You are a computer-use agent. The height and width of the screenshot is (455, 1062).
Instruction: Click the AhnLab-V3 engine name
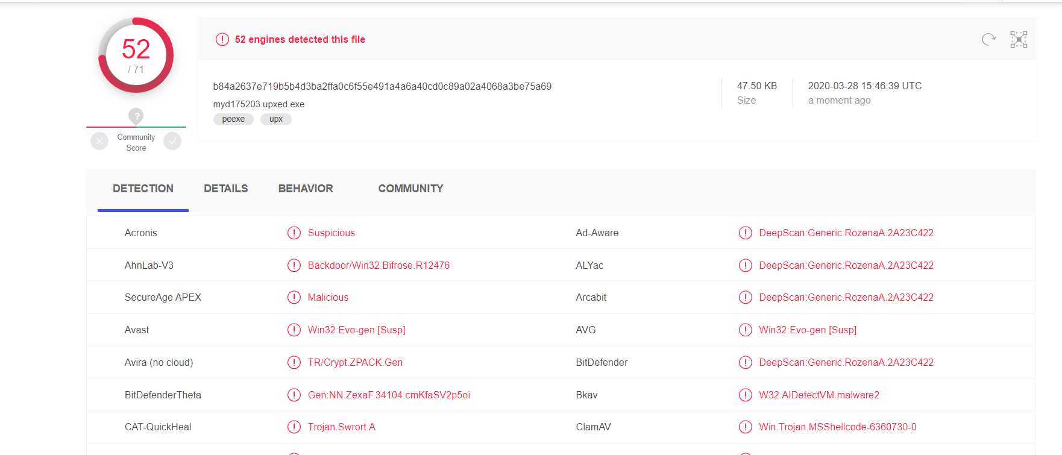tap(149, 265)
